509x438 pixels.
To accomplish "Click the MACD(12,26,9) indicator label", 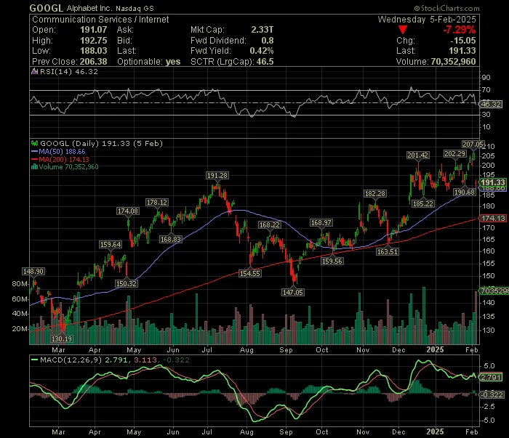I will [71, 360].
